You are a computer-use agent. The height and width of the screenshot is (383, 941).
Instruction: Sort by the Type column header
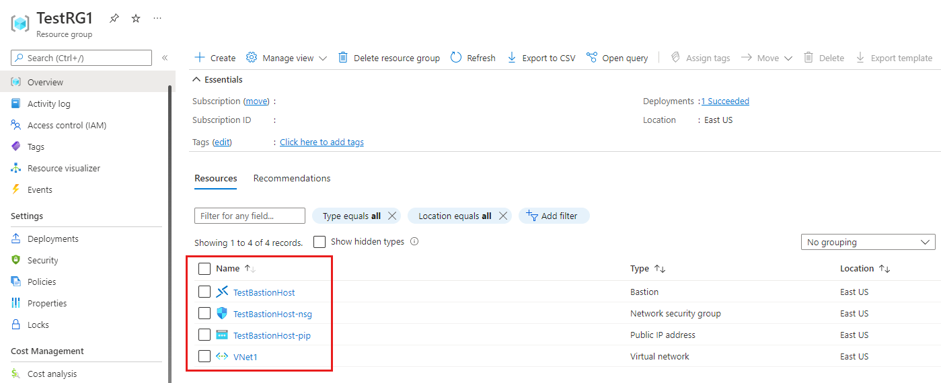tap(648, 268)
